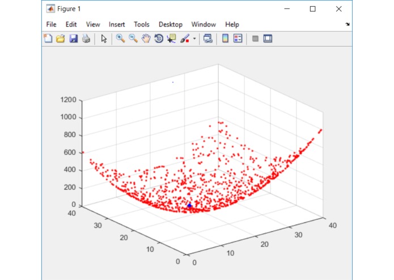394x280 pixels.
Task: Click the z-axis tick label 600
Action: click(x=70, y=152)
